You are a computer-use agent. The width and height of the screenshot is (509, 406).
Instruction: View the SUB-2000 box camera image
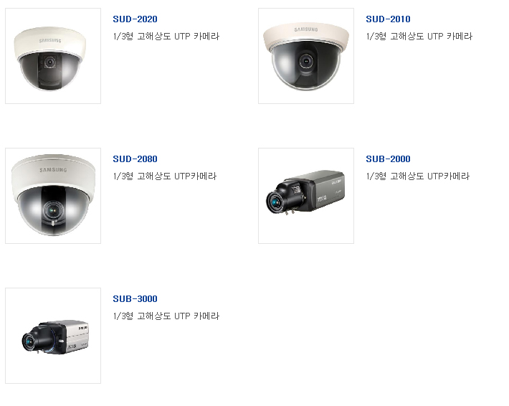(x=306, y=196)
